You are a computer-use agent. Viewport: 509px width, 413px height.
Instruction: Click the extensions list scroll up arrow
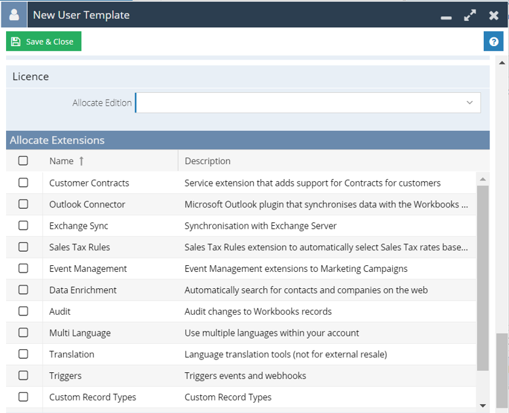pyautogui.click(x=483, y=179)
